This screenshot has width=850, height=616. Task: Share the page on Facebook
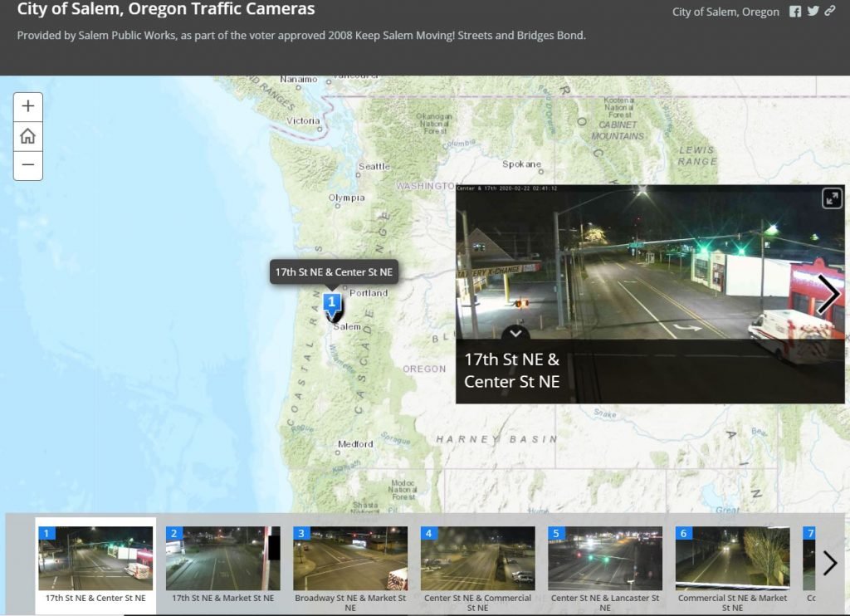[x=794, y=12]
